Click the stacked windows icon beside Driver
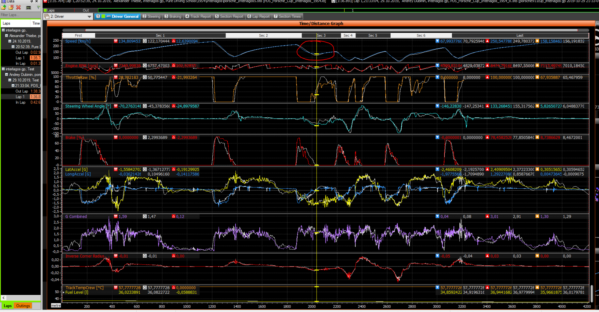 tap(47, 16)
